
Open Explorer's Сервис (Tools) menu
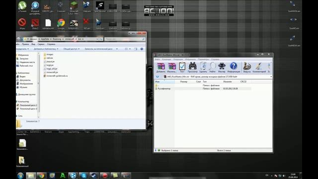coord(41,44)
